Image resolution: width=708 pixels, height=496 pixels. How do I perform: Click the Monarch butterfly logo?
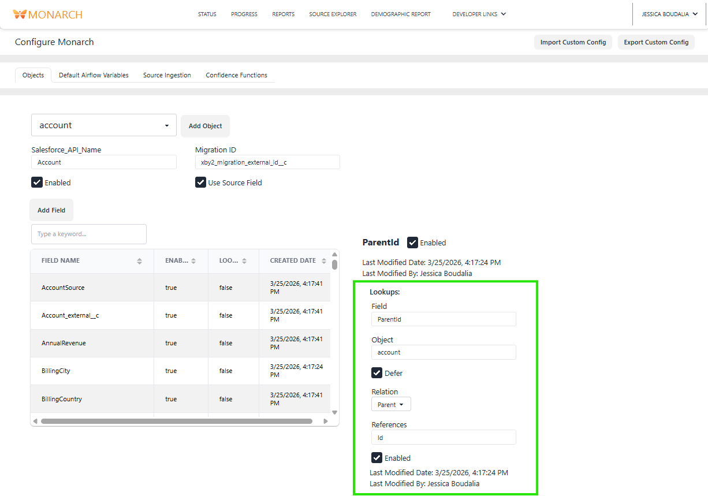[21, 13]
